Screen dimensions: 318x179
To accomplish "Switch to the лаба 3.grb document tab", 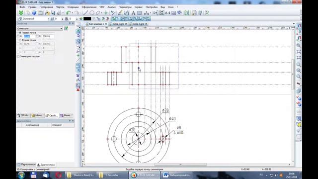I will (x=138, y=24).
